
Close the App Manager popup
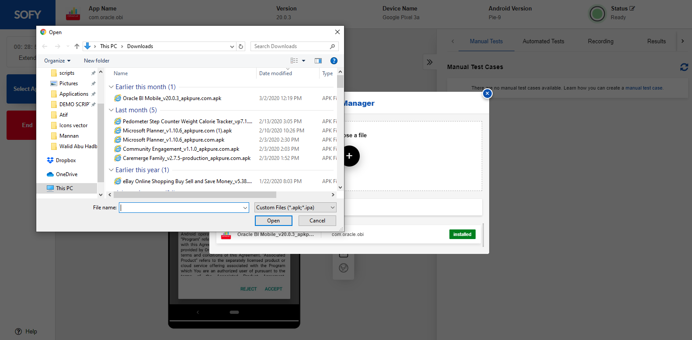pyautogui.click(x=487, y=94)
